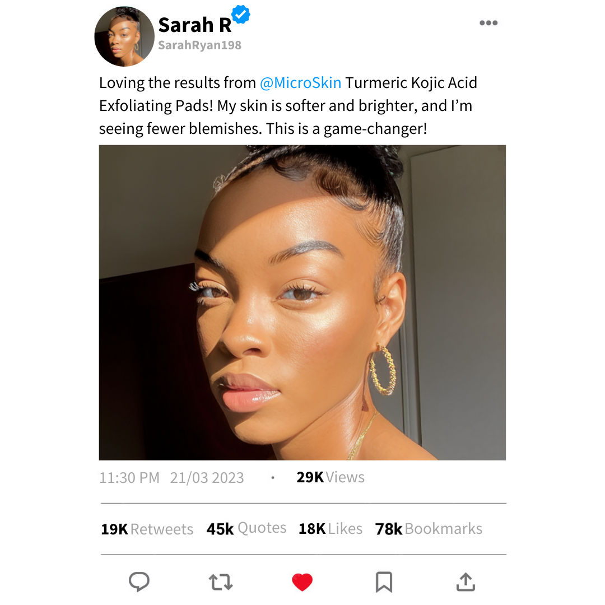Click the reply speech bubble icon
605x605 pixels.
139,581
